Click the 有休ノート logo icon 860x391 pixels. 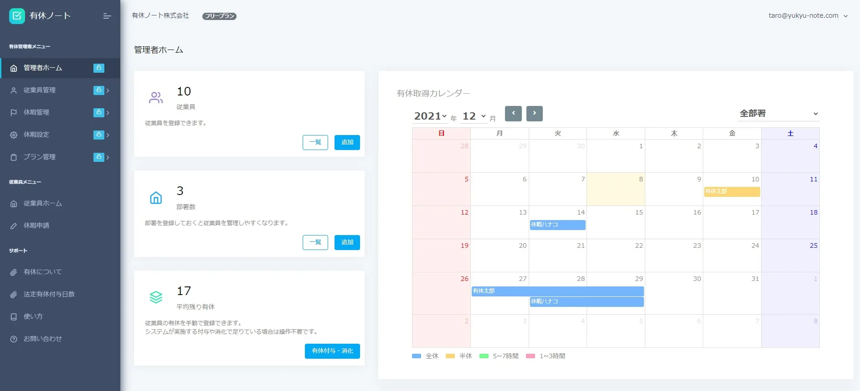17,16
